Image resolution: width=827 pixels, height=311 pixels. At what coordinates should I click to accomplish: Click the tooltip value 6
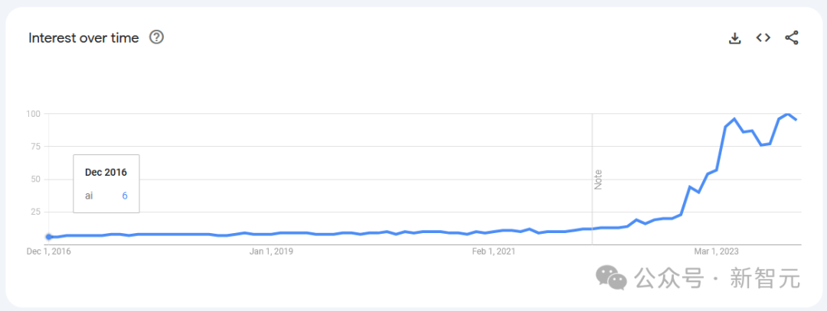pyautogui.click(x=125, y=196)
